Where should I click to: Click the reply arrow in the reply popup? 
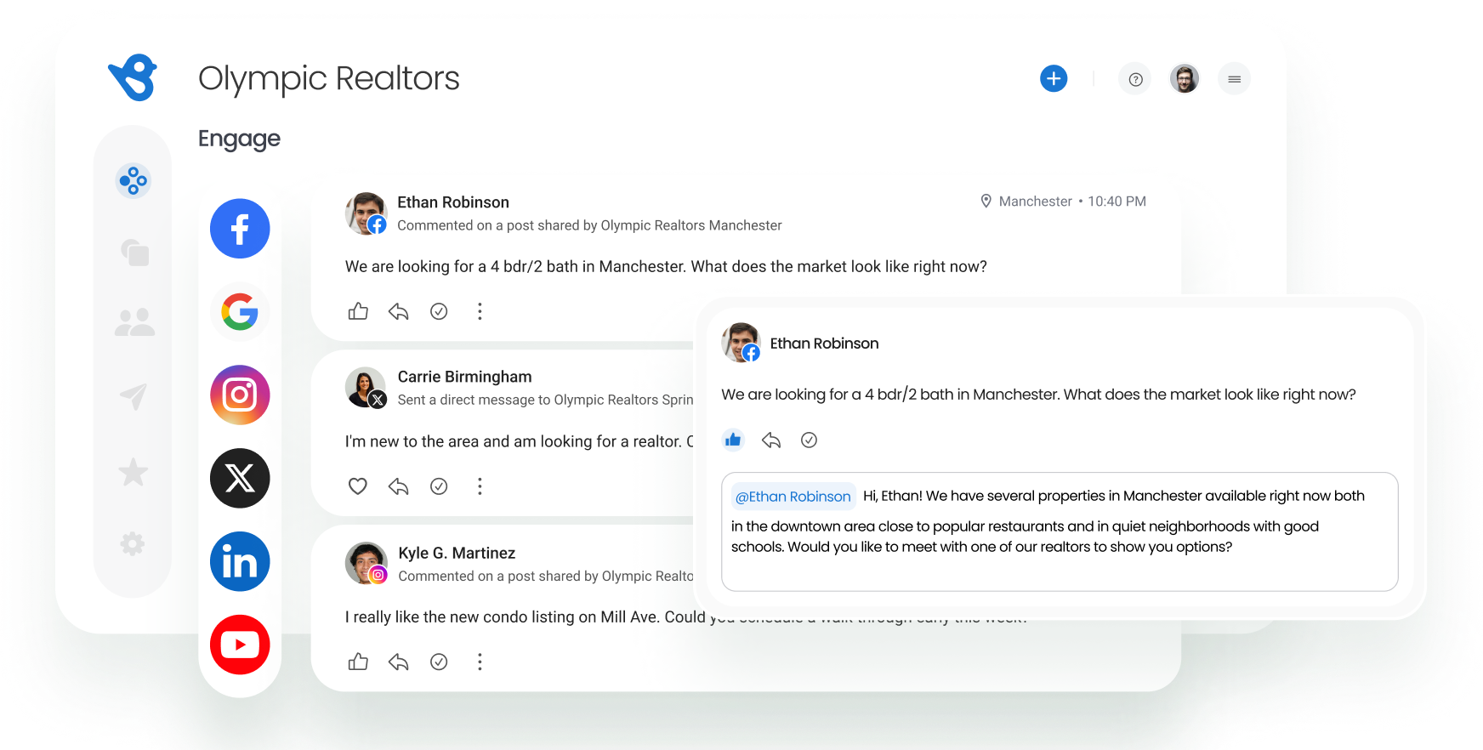[x=771, y=440]
